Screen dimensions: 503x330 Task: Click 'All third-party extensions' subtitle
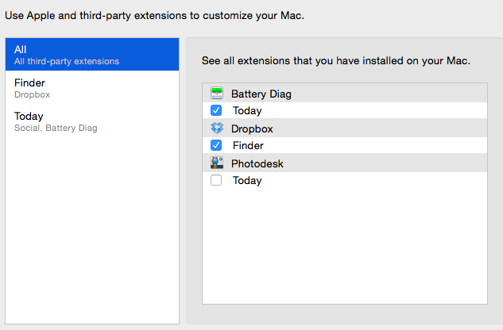pos(67,61)
